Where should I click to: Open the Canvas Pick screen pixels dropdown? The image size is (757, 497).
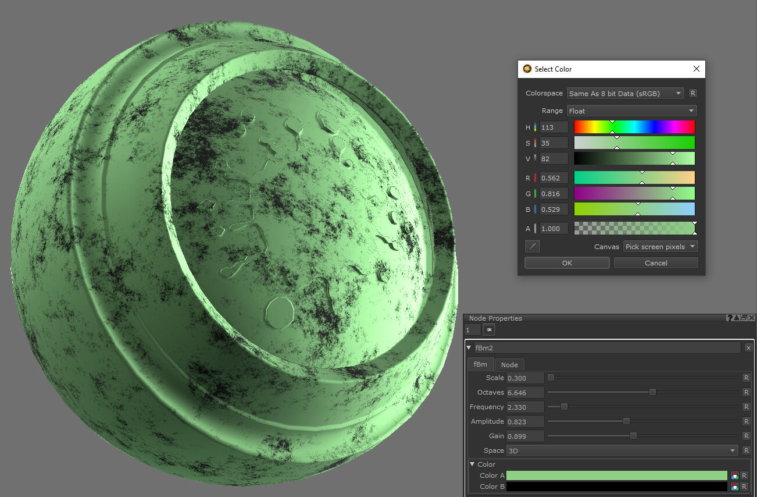pyautogui.click(x=660, y=247)
